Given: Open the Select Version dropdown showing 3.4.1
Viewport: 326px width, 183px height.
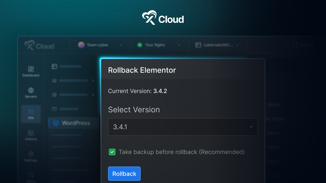Looking at the screenshot, I should [183, 127].
